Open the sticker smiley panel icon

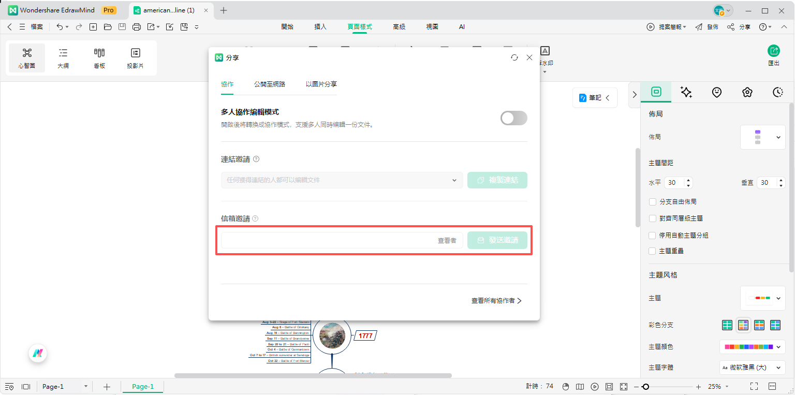click(717, 92)
